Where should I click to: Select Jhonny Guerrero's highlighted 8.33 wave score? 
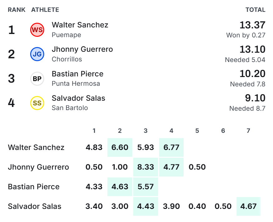tap(146, 167)
